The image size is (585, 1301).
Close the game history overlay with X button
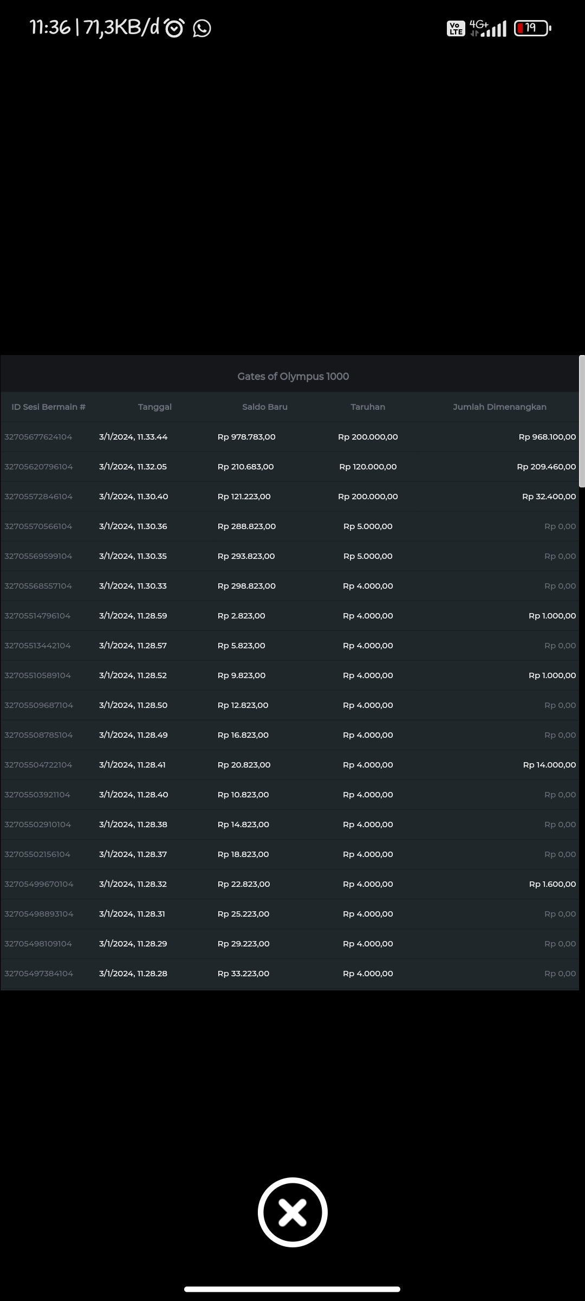[292, 1212]
